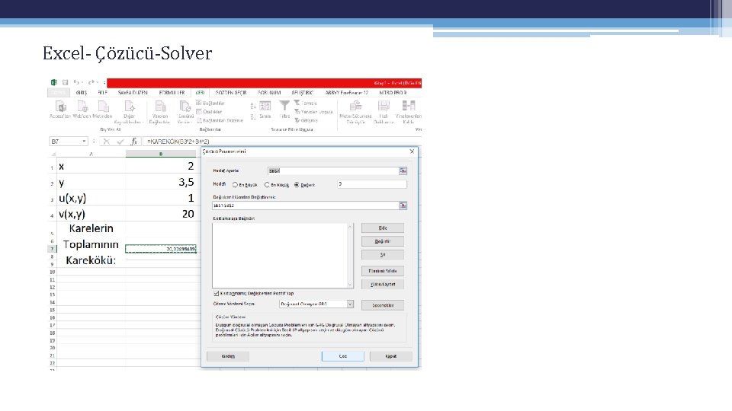Open the Çözüm Yöntemi dropdown list

point(350,304)
